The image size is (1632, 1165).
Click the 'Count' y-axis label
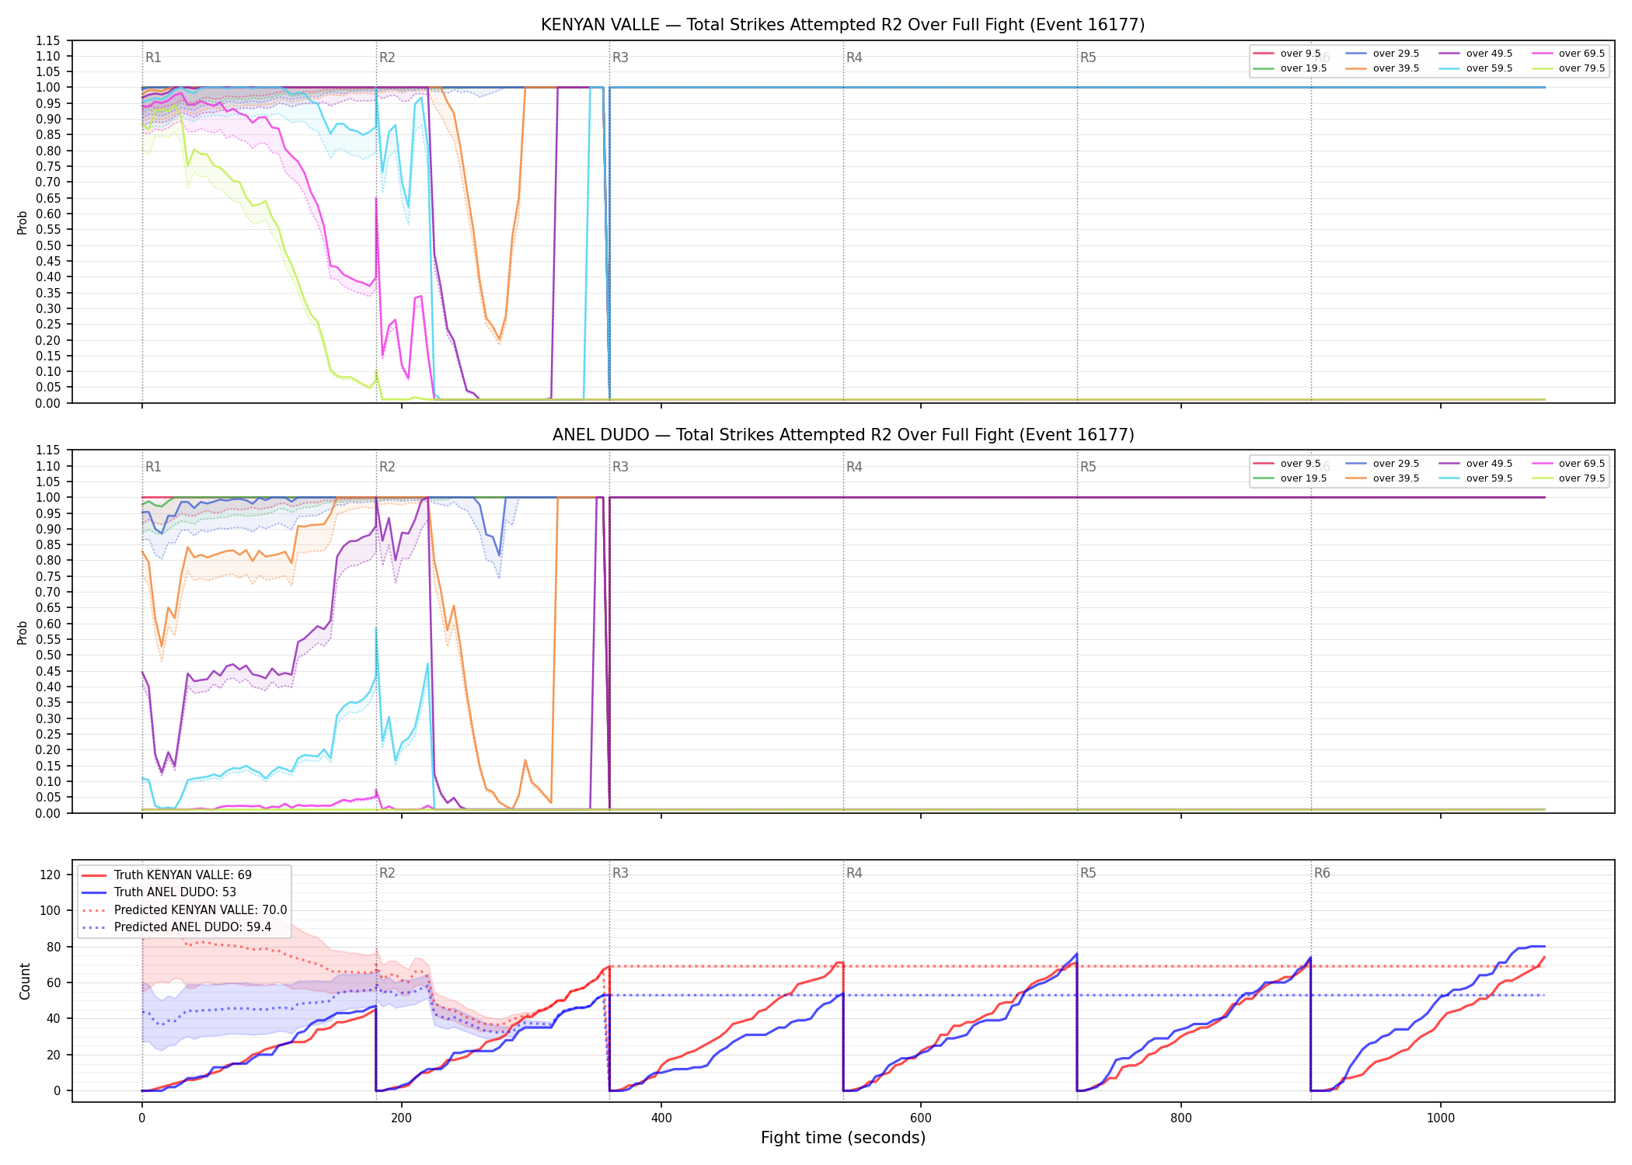(x=25, y=981)
